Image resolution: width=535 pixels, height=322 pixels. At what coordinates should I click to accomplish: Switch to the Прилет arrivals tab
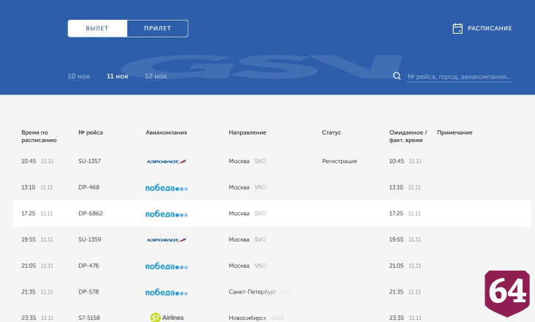(157, 29)
